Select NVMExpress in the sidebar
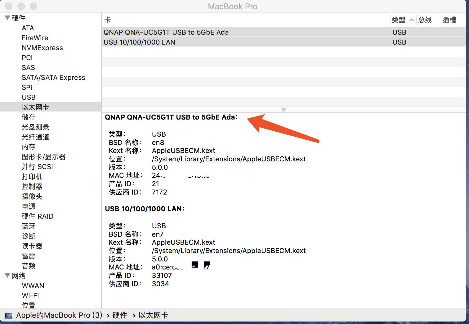469x324 pixels. click(x=42, y=48)
